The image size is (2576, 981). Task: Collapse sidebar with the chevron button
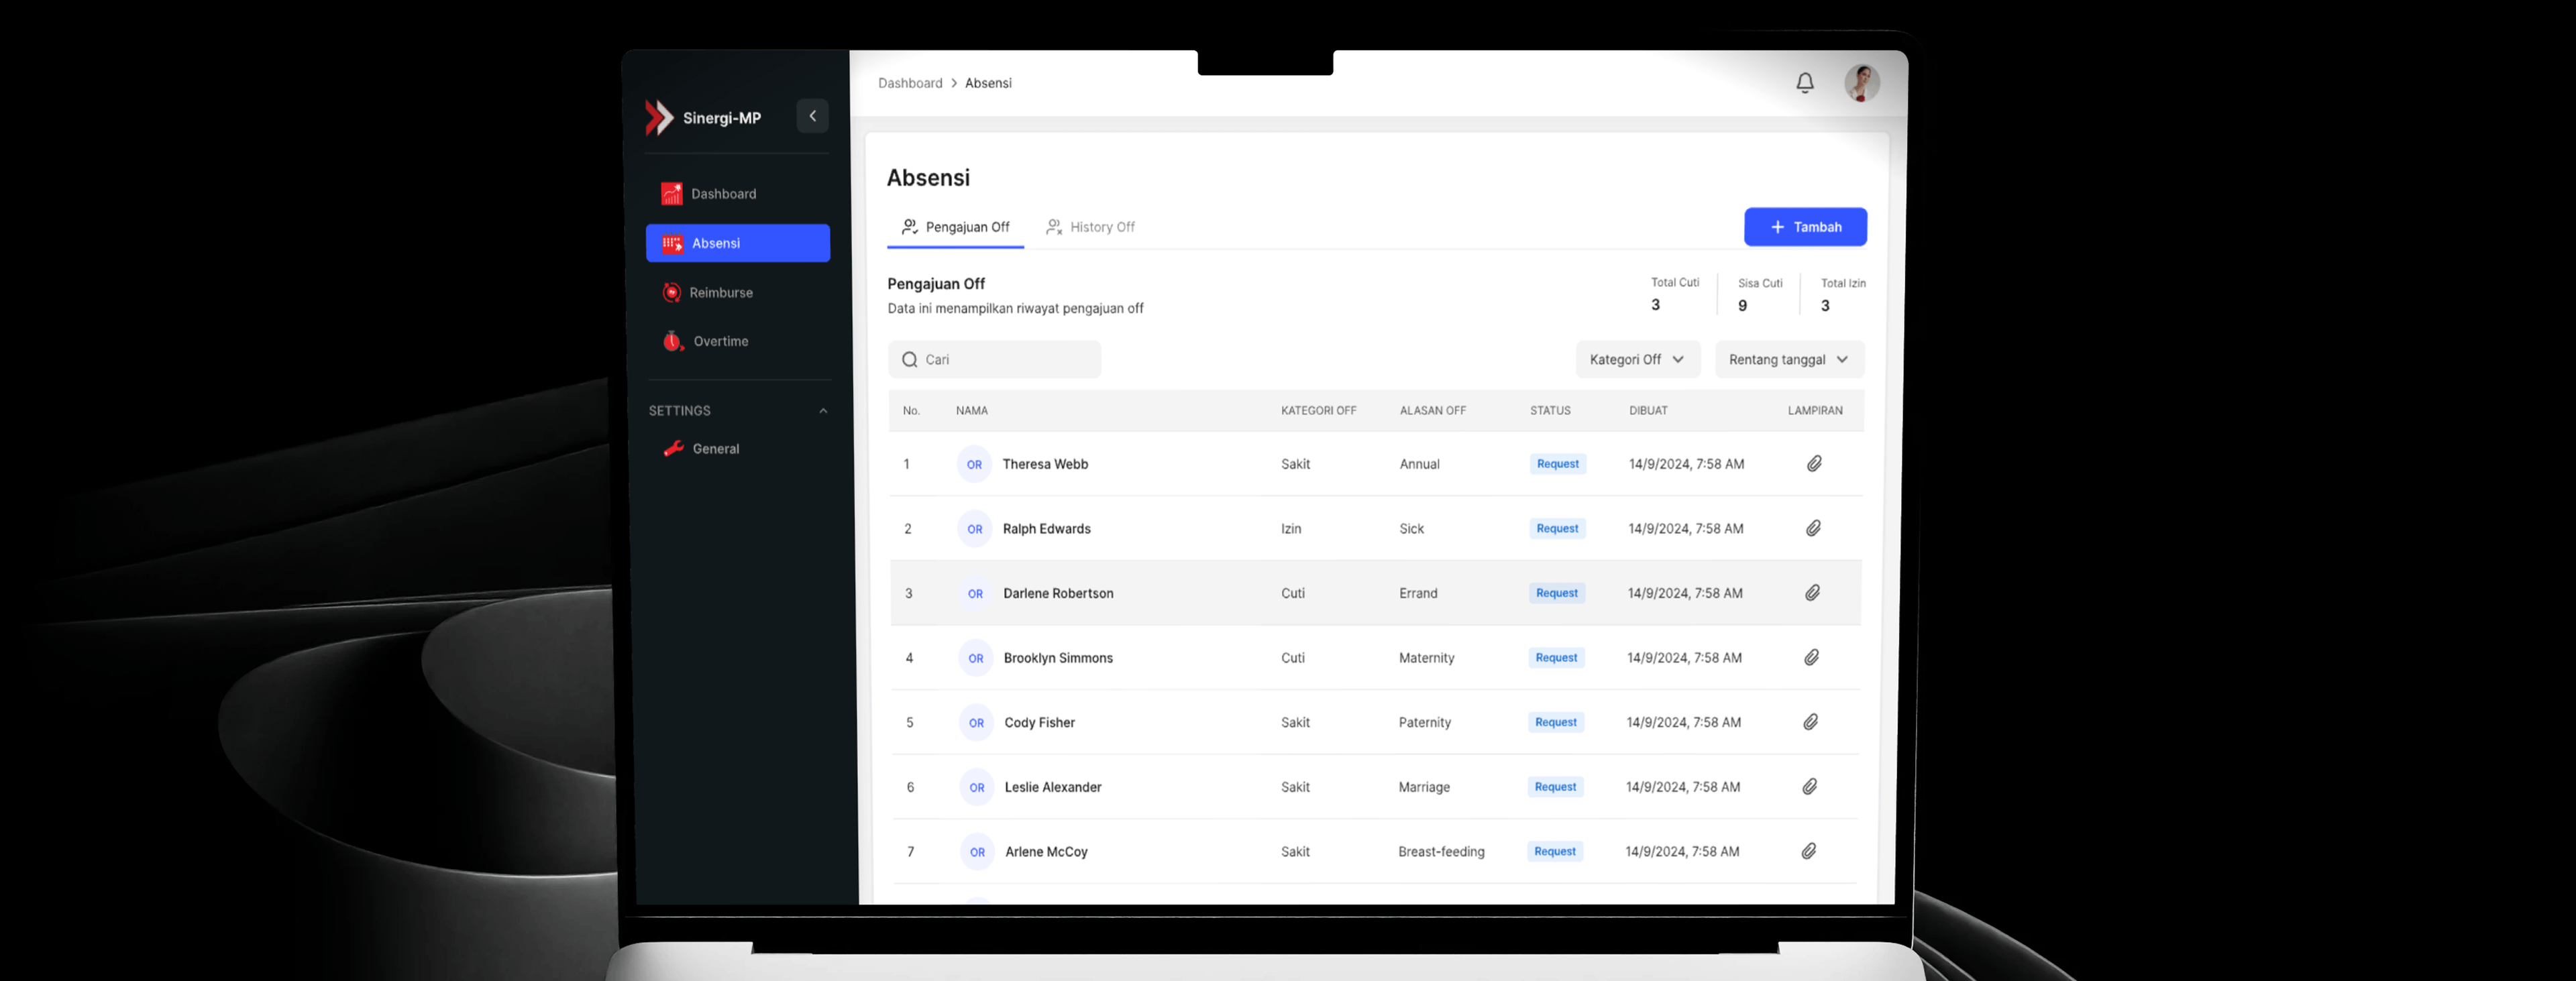click(x=812, y=116)
